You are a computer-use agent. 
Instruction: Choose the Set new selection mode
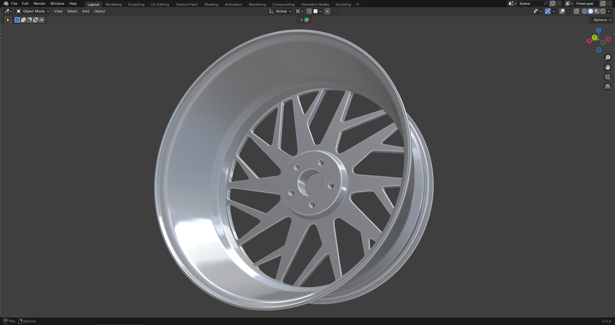17,20
